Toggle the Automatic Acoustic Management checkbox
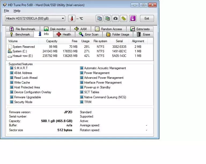Image resolution: width=206 pixels, height=164 pixels. tap(82, 68)
